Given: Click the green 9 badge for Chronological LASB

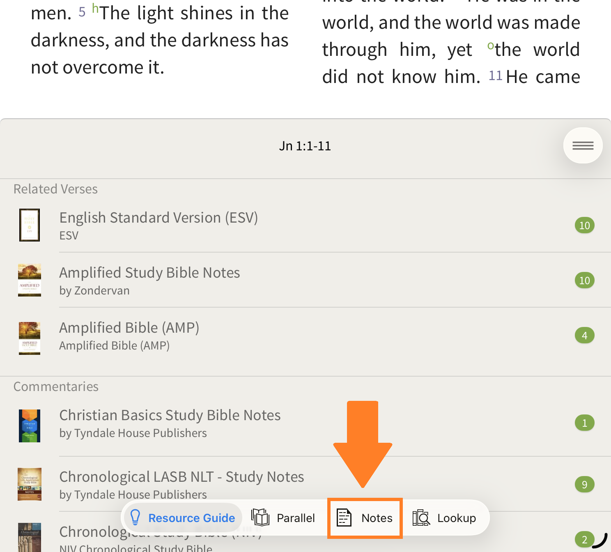Looking at the screenshot, I should pyautogui.click(x=584, y=485).
